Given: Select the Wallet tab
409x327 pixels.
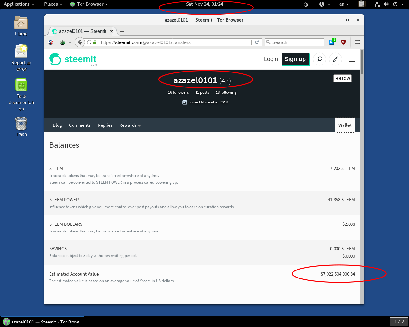Looking at the screenshot, I should (x=345, y=125).
